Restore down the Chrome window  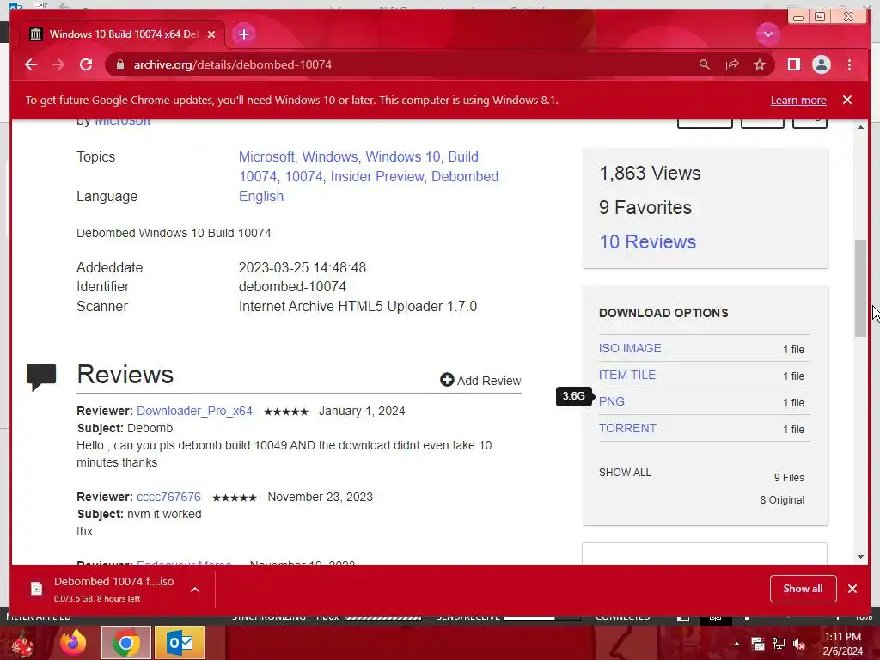820,17
